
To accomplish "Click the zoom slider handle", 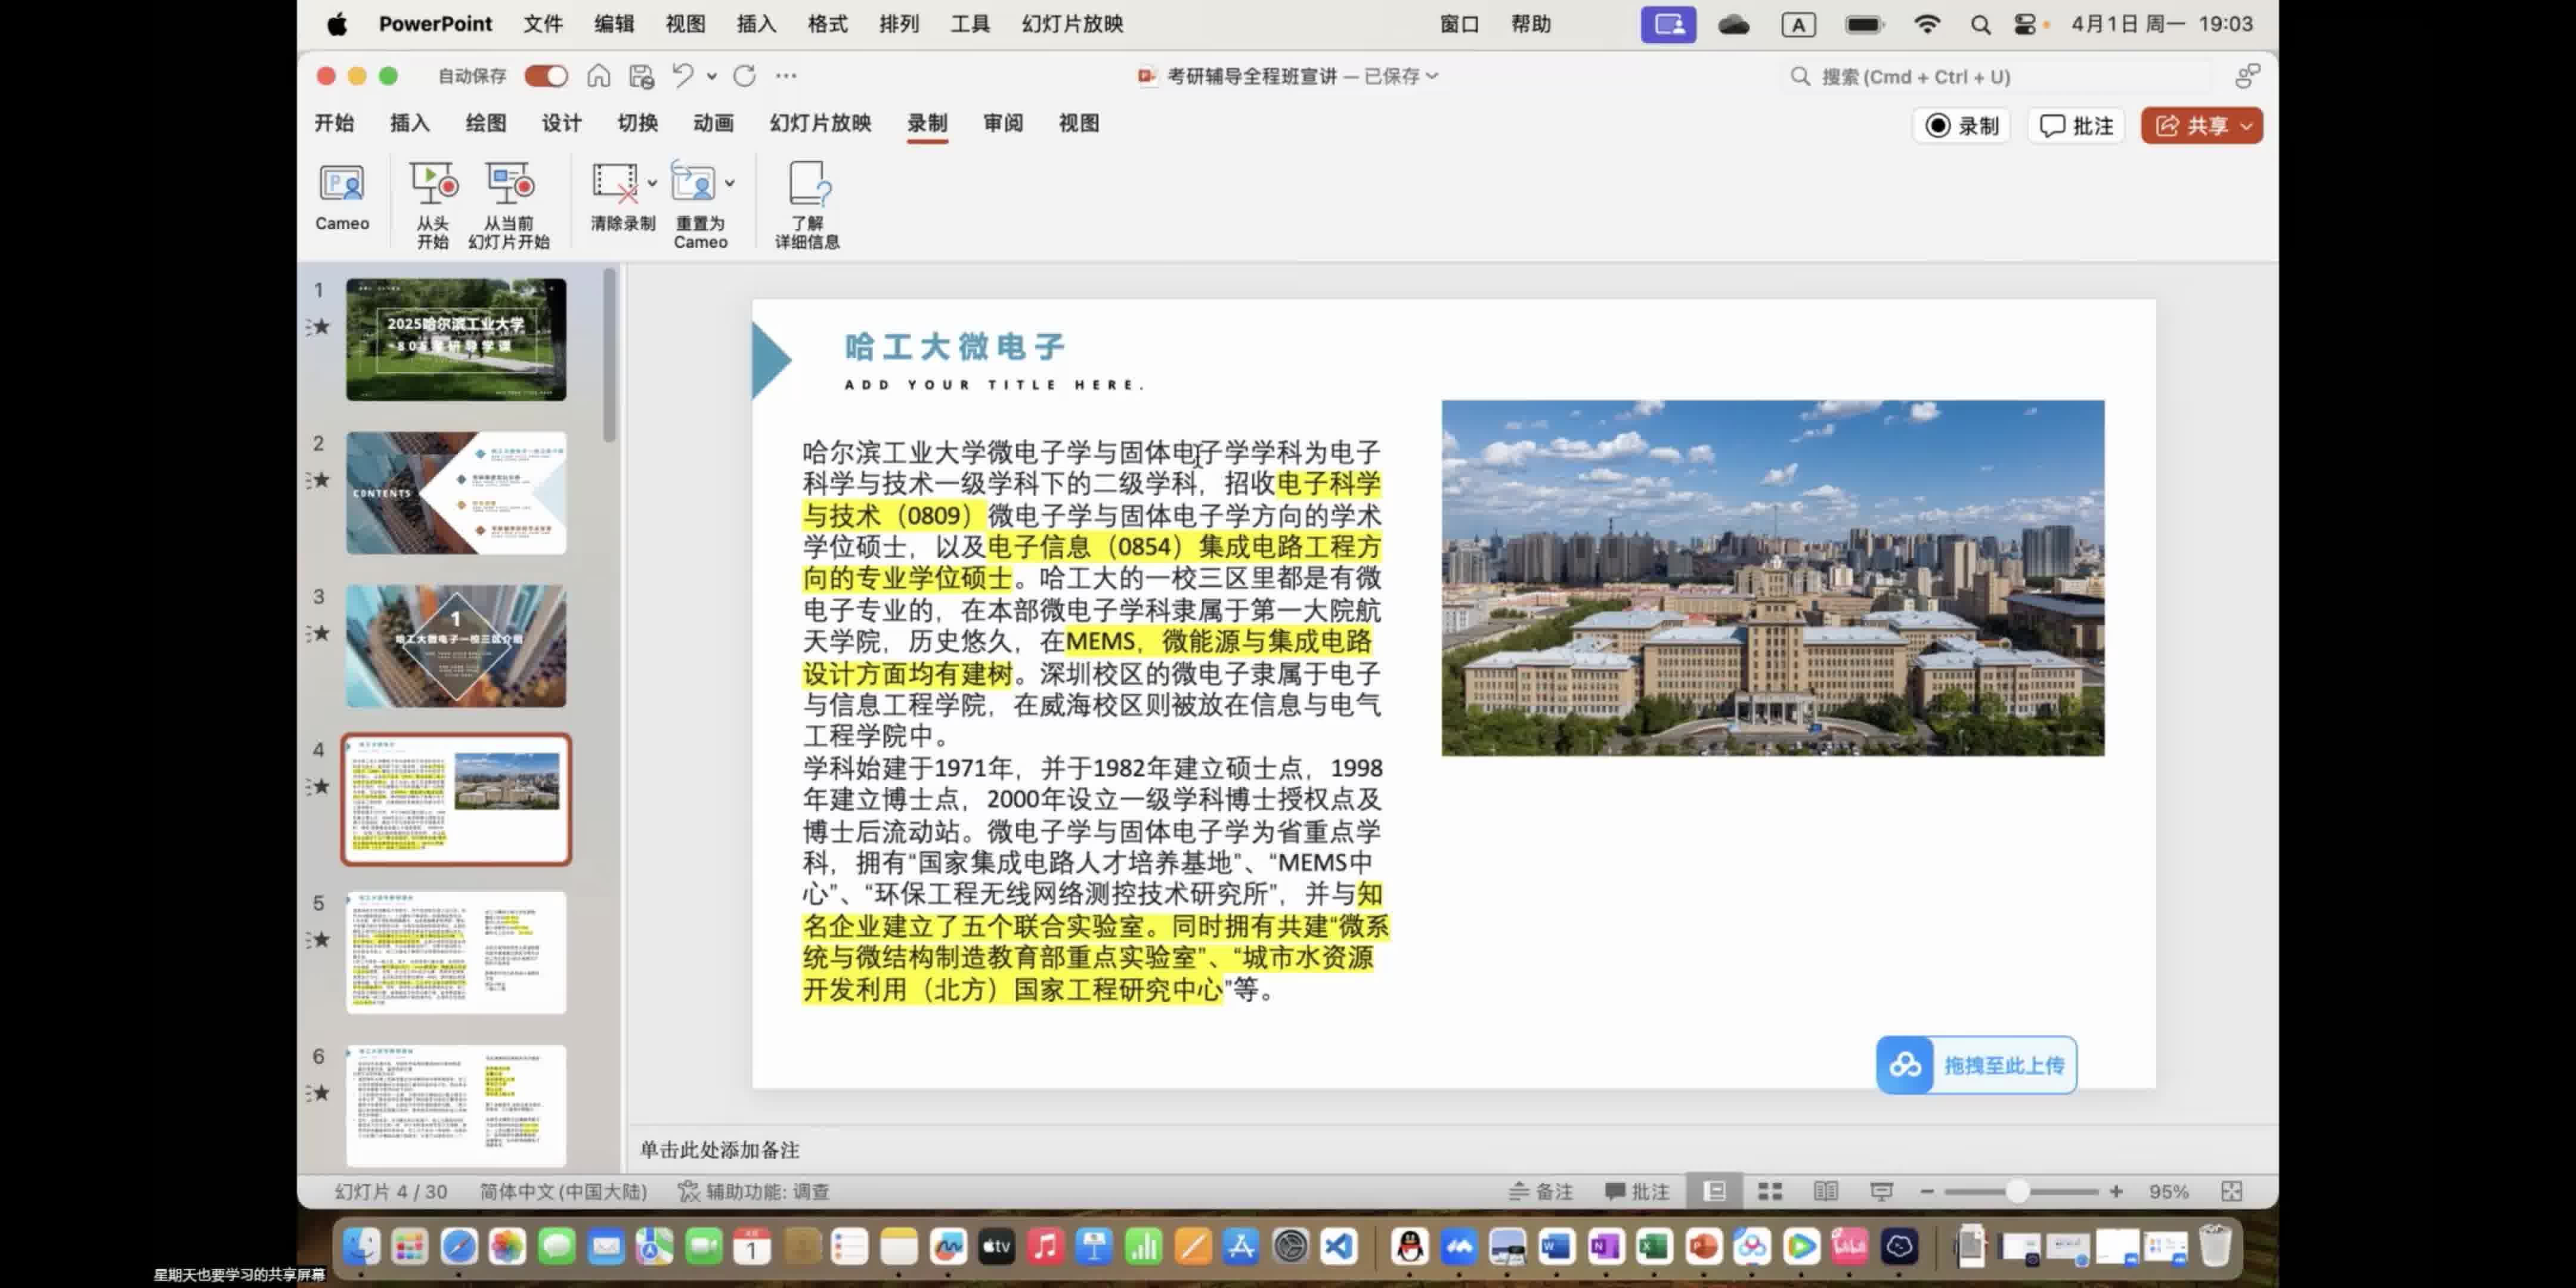I will point(2017,1191).
